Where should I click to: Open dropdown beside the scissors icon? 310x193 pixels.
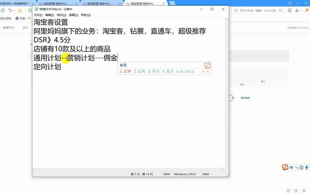pos(301,11)
